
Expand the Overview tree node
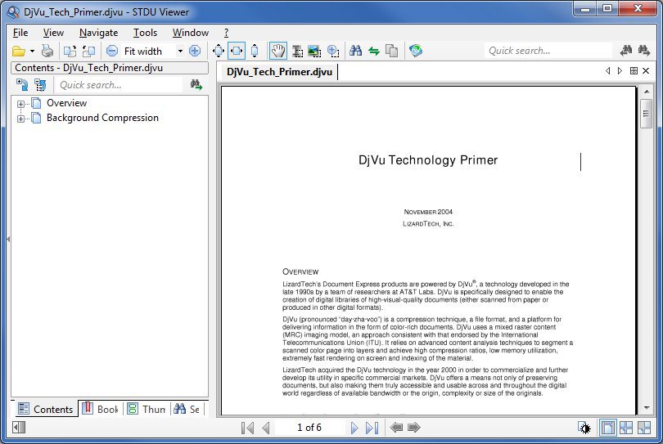pyautogui.click(x=20, y=104)
